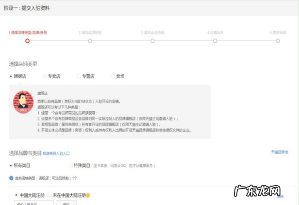Viewport: 299px width, 205px height.
Task: Choose the 专卖店 store type option
Action: tap(45, 76)
